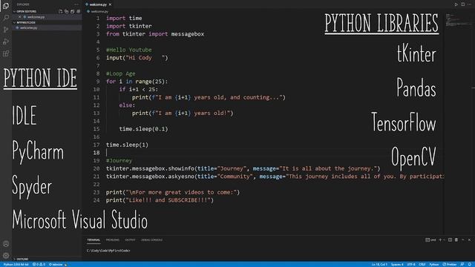Switch to the Terminal panel tab
The width and height of the screenshot is (475, 267).
[94, 240]
